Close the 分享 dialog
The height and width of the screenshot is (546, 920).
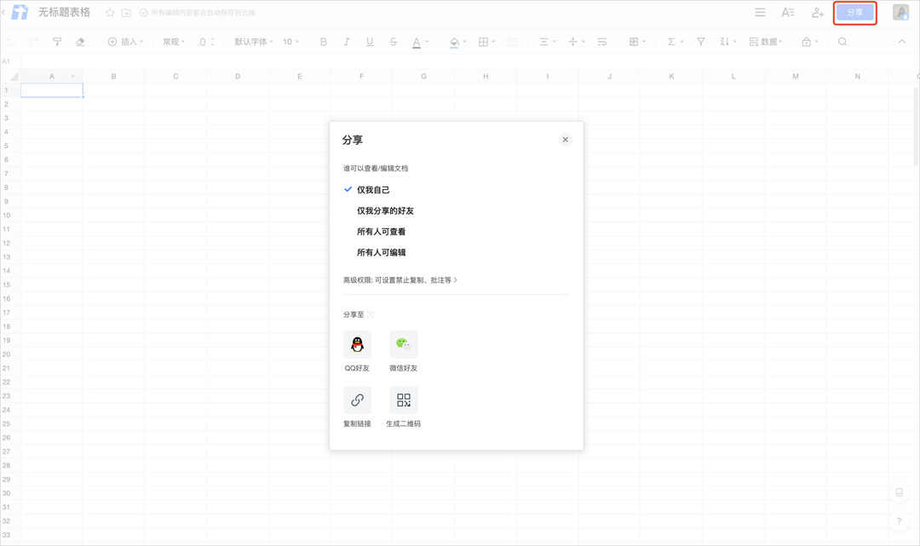(565, 140)
